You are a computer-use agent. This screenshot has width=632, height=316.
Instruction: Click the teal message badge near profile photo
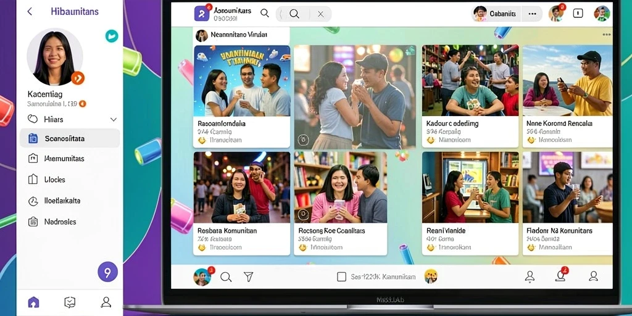tap(112, 36)
